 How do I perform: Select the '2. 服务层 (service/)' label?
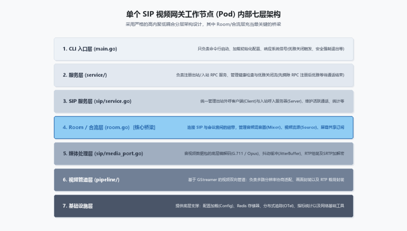[x=85, y=75]
